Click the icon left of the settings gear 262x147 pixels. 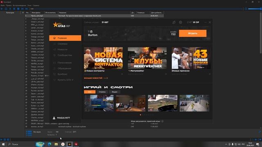[x=174, y=22]
